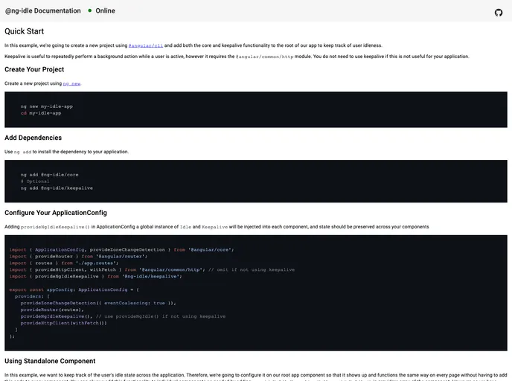
Task: Click the @angular/common/http inline code text
Action: tap(264, 57)
